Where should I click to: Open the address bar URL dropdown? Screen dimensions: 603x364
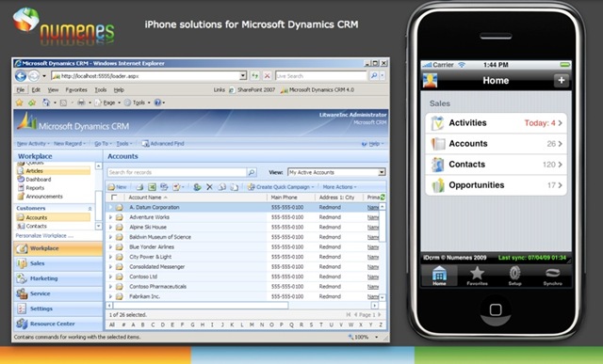[243, 76]
